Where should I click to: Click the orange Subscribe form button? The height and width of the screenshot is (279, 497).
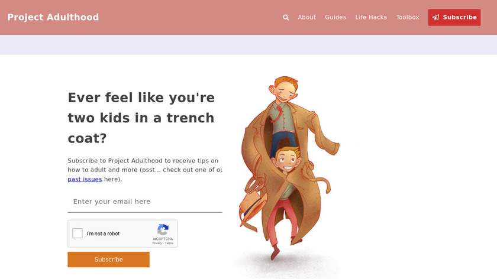[108, 259]
